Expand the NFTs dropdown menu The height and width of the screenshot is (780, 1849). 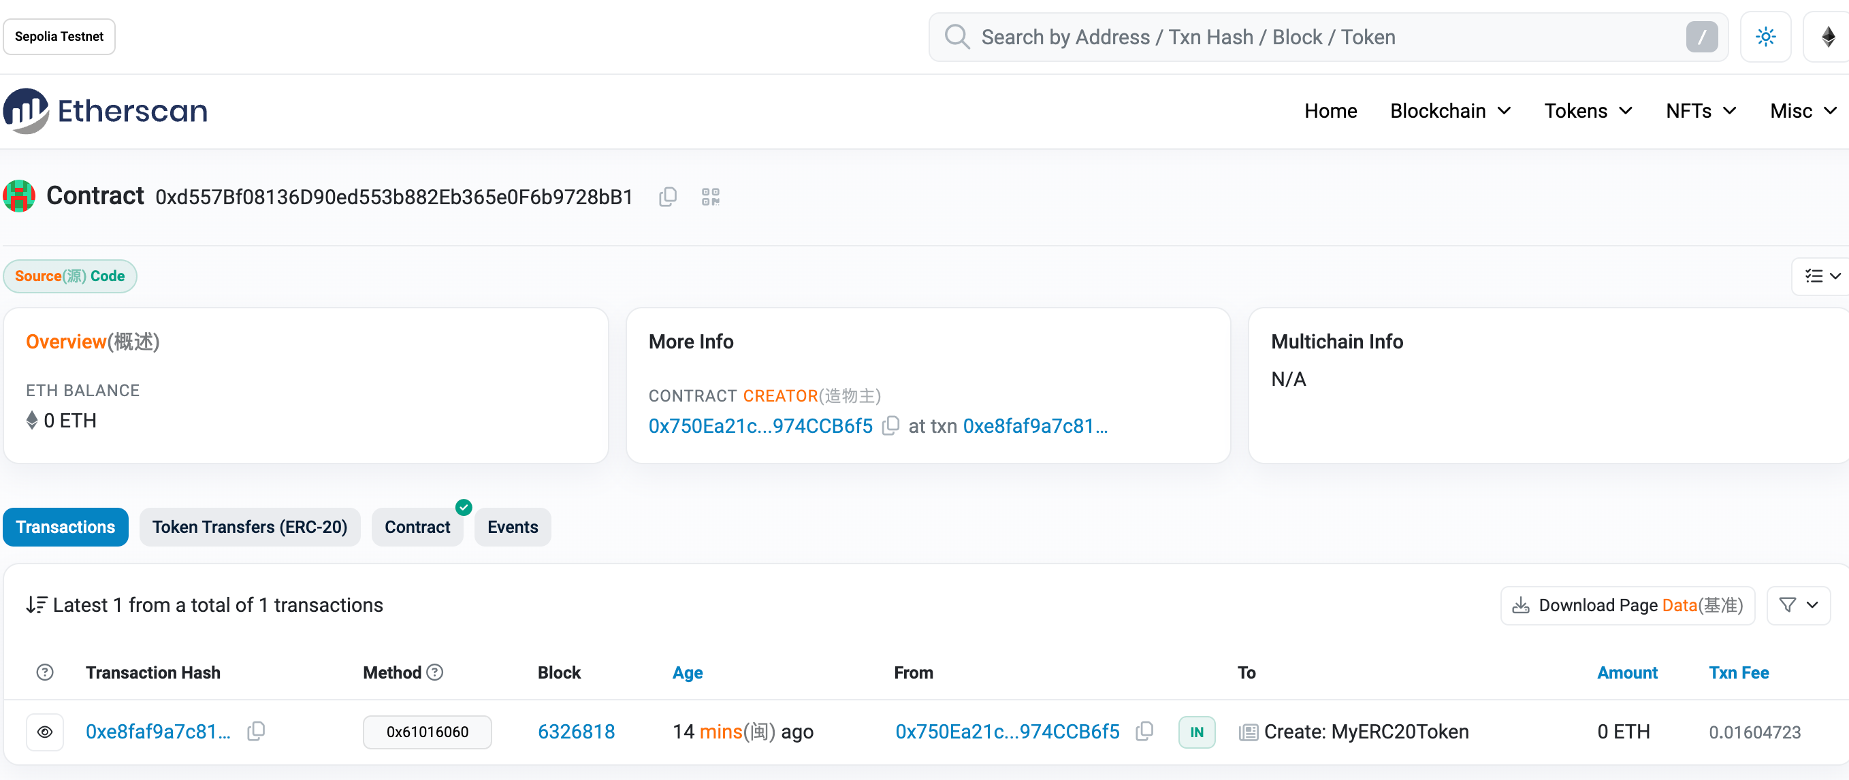coord(1701,111)
